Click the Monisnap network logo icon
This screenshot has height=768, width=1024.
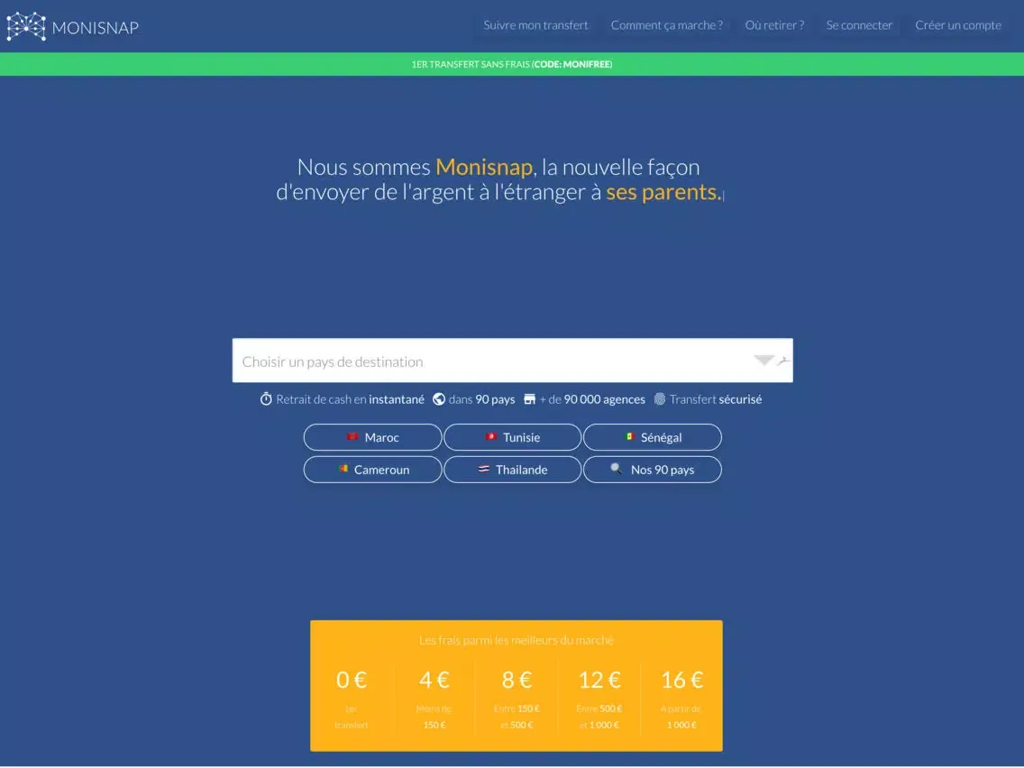[26, 26]
